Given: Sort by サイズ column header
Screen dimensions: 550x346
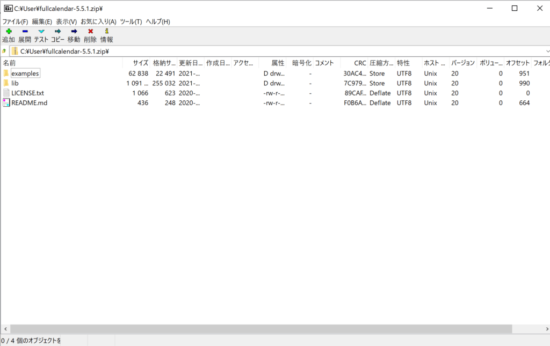Looking at the screenshot, I should tap(136, 63).
